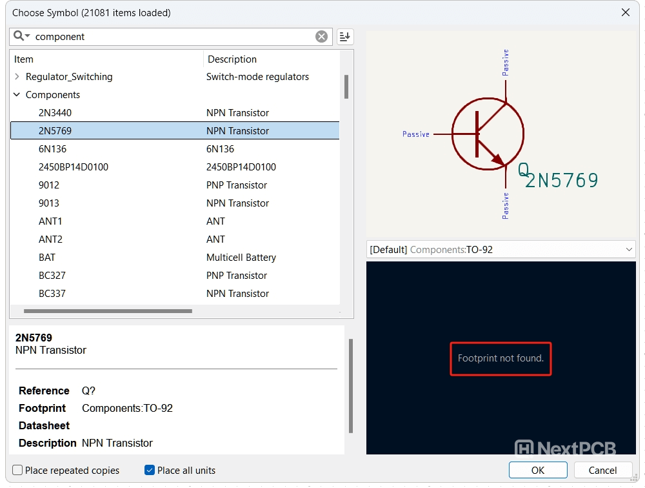
Task: Choose the BAT Multicell Battery symbol
Action: pyautogui.click(x=47, y=258)
